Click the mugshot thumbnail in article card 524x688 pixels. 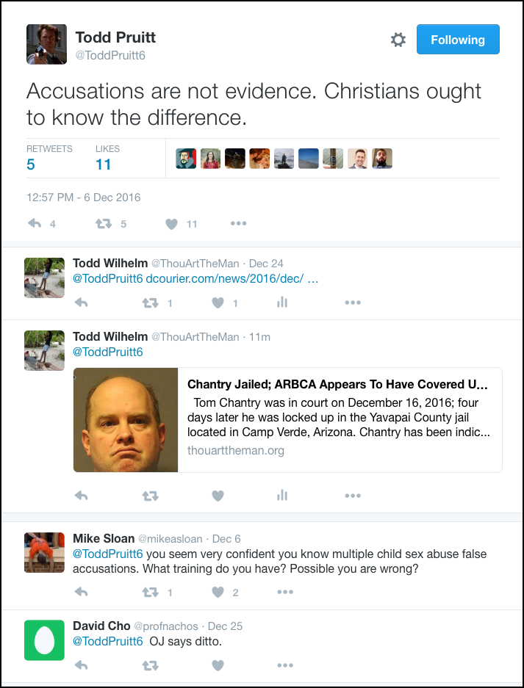tap(126, 420)
